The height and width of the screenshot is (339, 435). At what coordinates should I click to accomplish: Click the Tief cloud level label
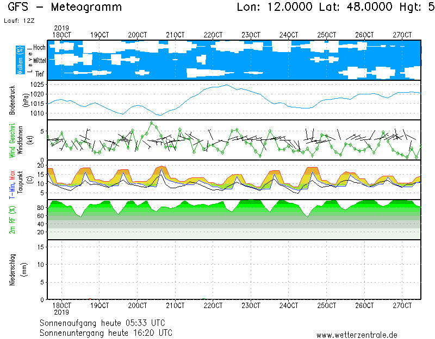coord(40,73)
